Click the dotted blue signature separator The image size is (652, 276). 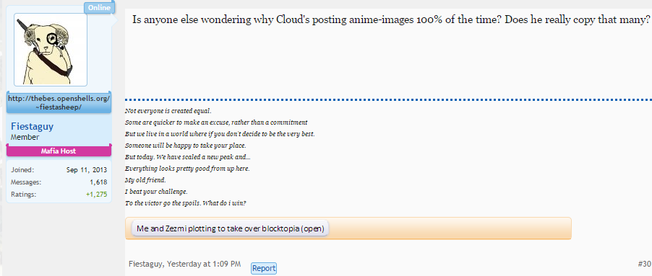click(x=388, y=100)
